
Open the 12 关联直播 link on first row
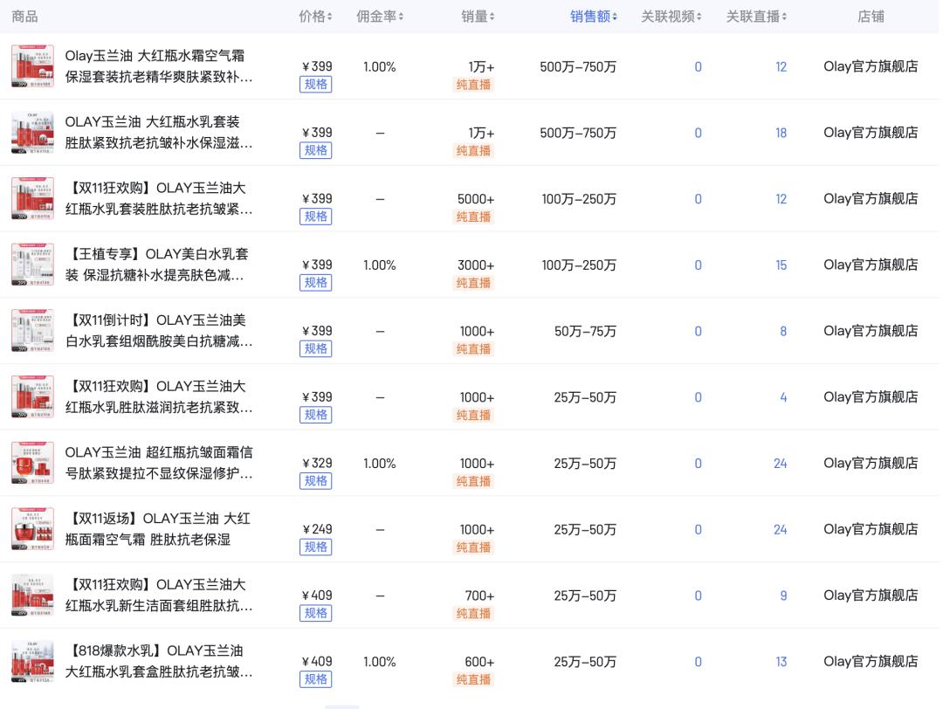click(x=781, y=66)
